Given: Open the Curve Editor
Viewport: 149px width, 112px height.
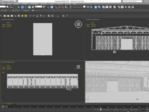Looking at the screenshot, I should (107, 7).
